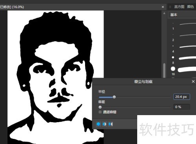The width and height of the screenshot is (196, 144).
Task: Close the 蒙尘与划痕 dialog
Action: 193,82
